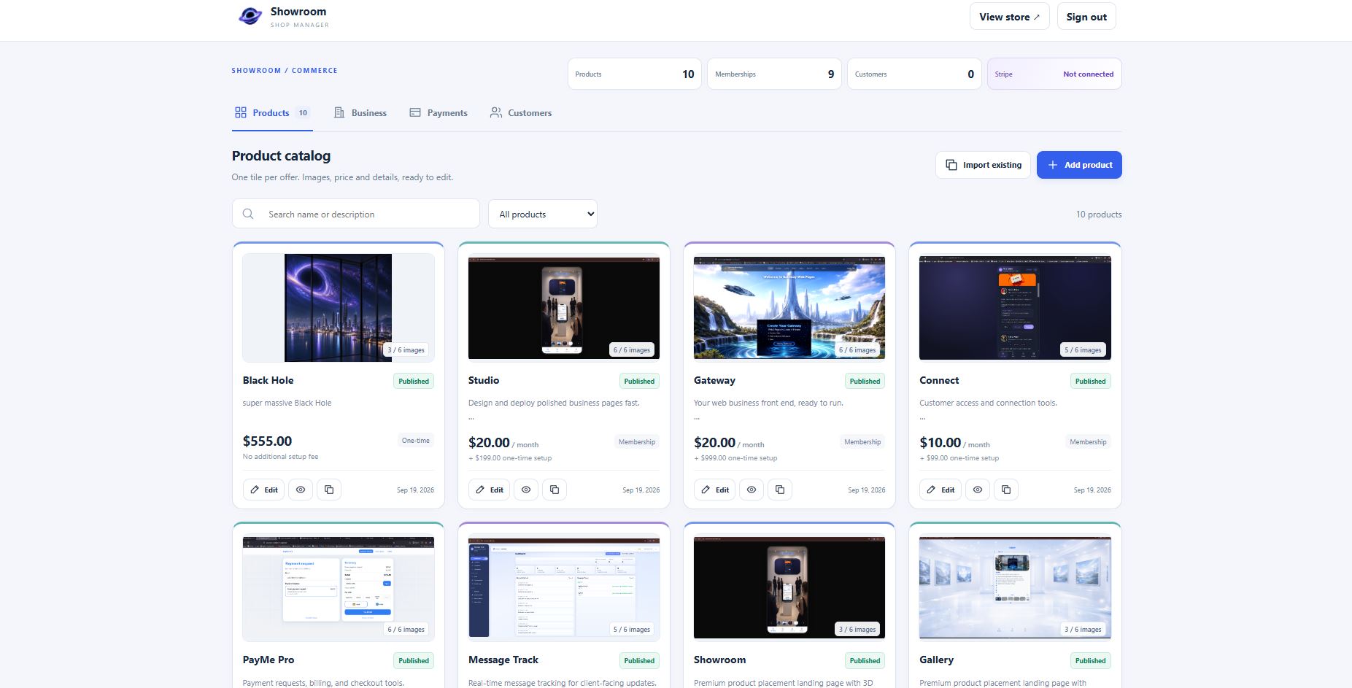Open the Gateway product thumbnail
1352x688 pixels.
(789, 307)
